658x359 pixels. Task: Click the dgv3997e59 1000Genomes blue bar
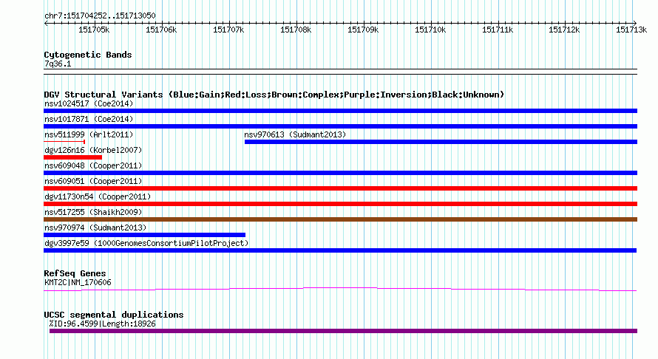340,250
